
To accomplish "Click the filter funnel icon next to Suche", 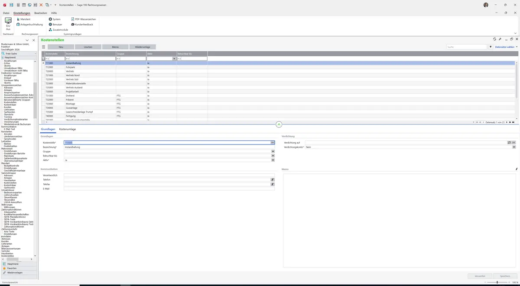I will (491, 47).
